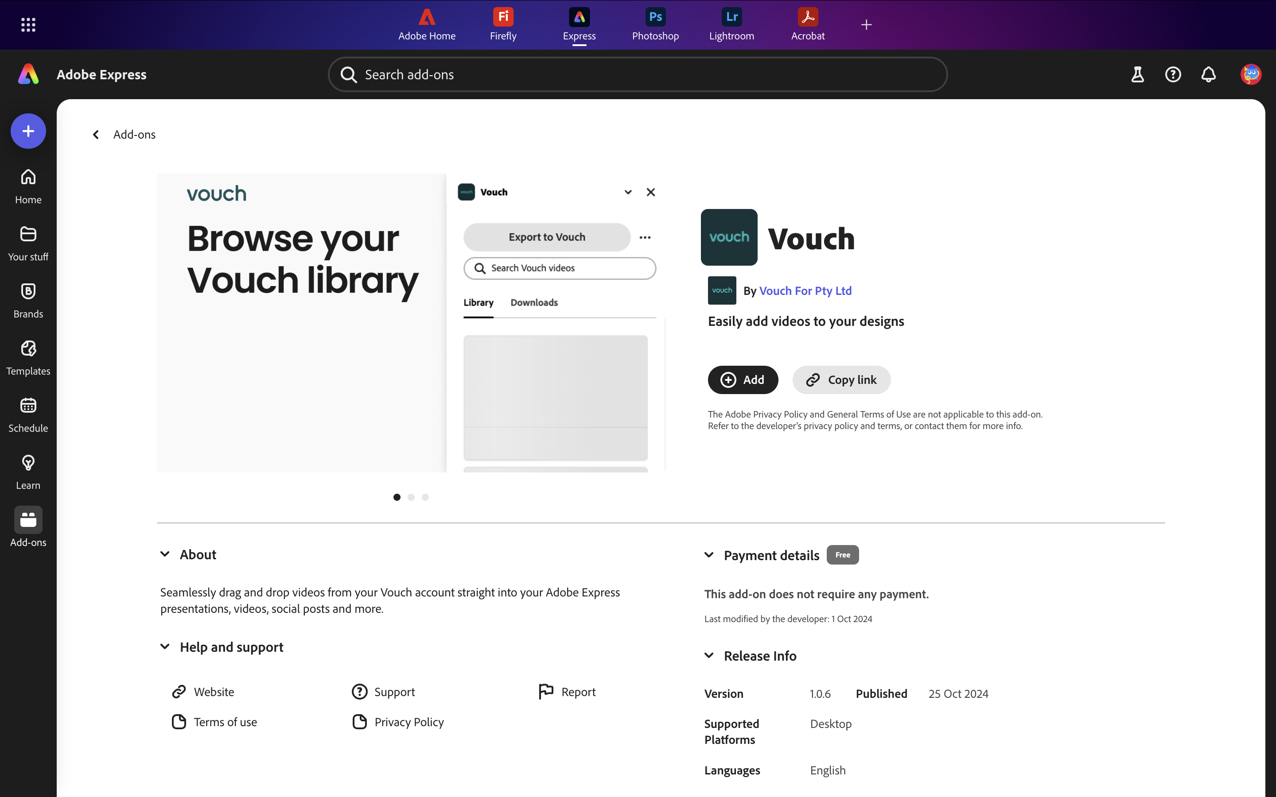Open the help question mark icon
This screenshot has height=797, width=1276.
[x=1173, y=74]
